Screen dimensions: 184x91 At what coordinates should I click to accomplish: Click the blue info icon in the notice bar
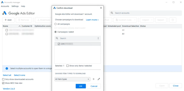point(7,68)
